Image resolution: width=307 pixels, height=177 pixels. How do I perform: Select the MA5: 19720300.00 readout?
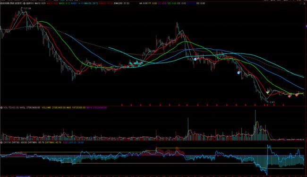(x=76, y=107)
